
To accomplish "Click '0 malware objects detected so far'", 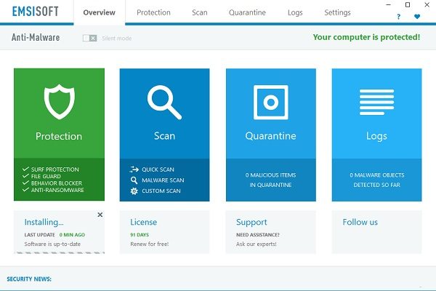I will tap(376, 180).
